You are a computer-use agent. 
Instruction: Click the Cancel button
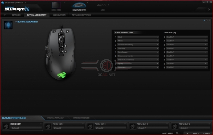click(207, 133)
